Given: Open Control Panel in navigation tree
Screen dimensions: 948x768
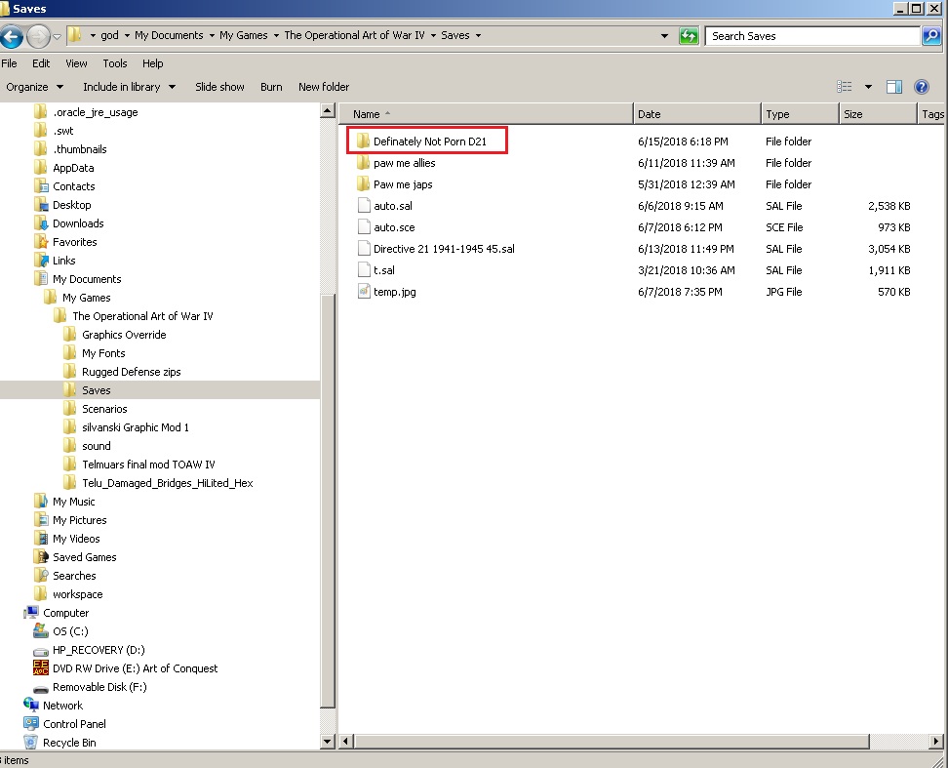Looking at the screenshot, I should [64, 724].
